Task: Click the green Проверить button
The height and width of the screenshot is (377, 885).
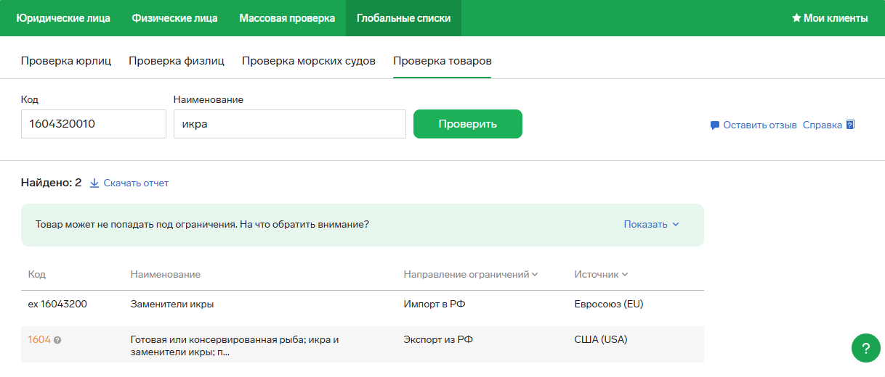Action: click(x=468, y=124)
